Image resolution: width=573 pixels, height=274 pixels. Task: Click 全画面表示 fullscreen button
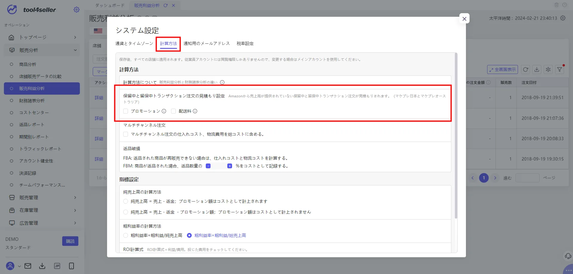pos(503,69)
